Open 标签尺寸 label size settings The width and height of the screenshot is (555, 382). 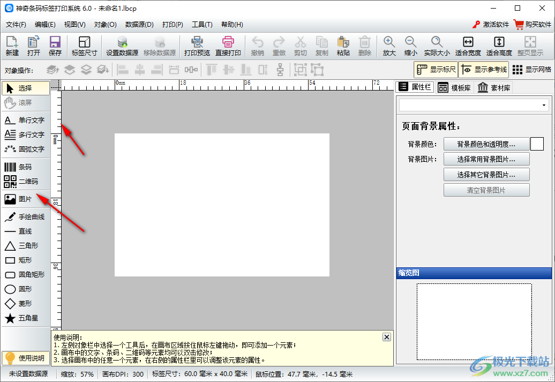(84, 46)
